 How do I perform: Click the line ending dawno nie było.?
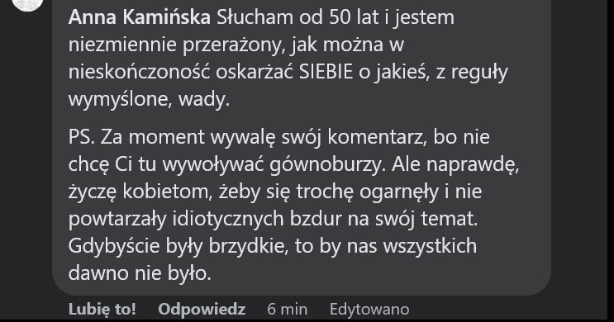coord(140,273)
